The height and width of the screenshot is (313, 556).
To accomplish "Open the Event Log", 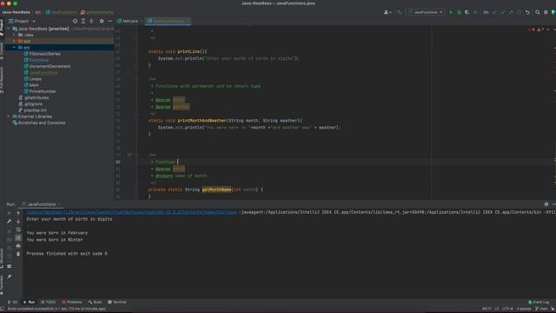I will click(x=539, y=303).
